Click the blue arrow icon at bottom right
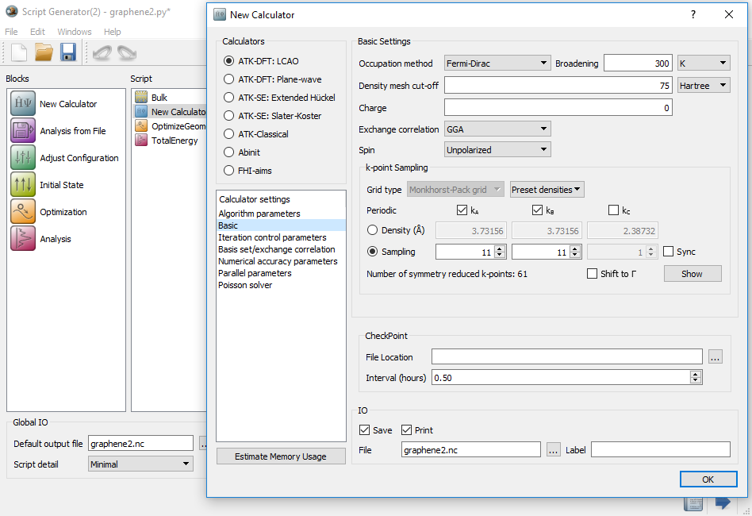This screenshot has width=752, height=516. (x=723, y=503)
